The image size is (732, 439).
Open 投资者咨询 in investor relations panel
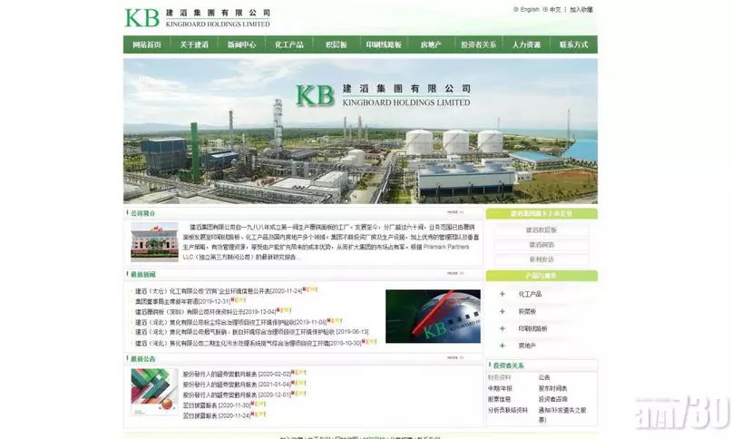tap(552, 399)
